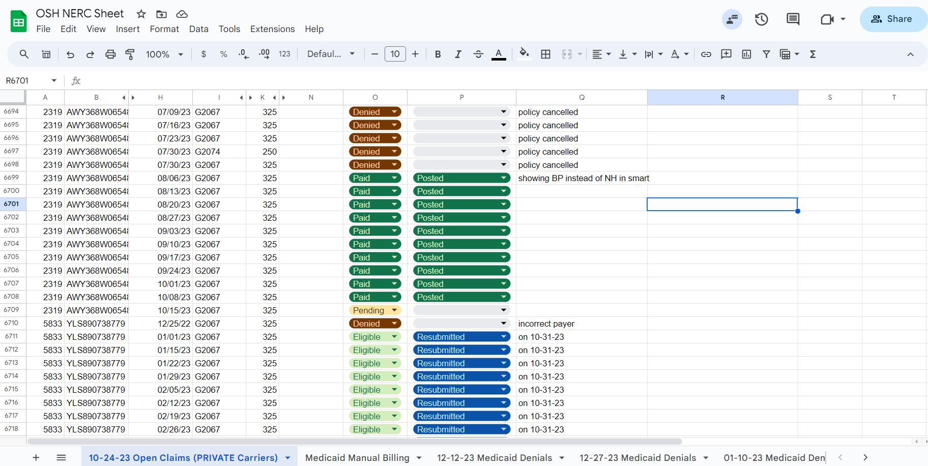The height and width of the screenshot is (466, 928).
Task: Open the Format menu
Action: (x=164, y=29)
